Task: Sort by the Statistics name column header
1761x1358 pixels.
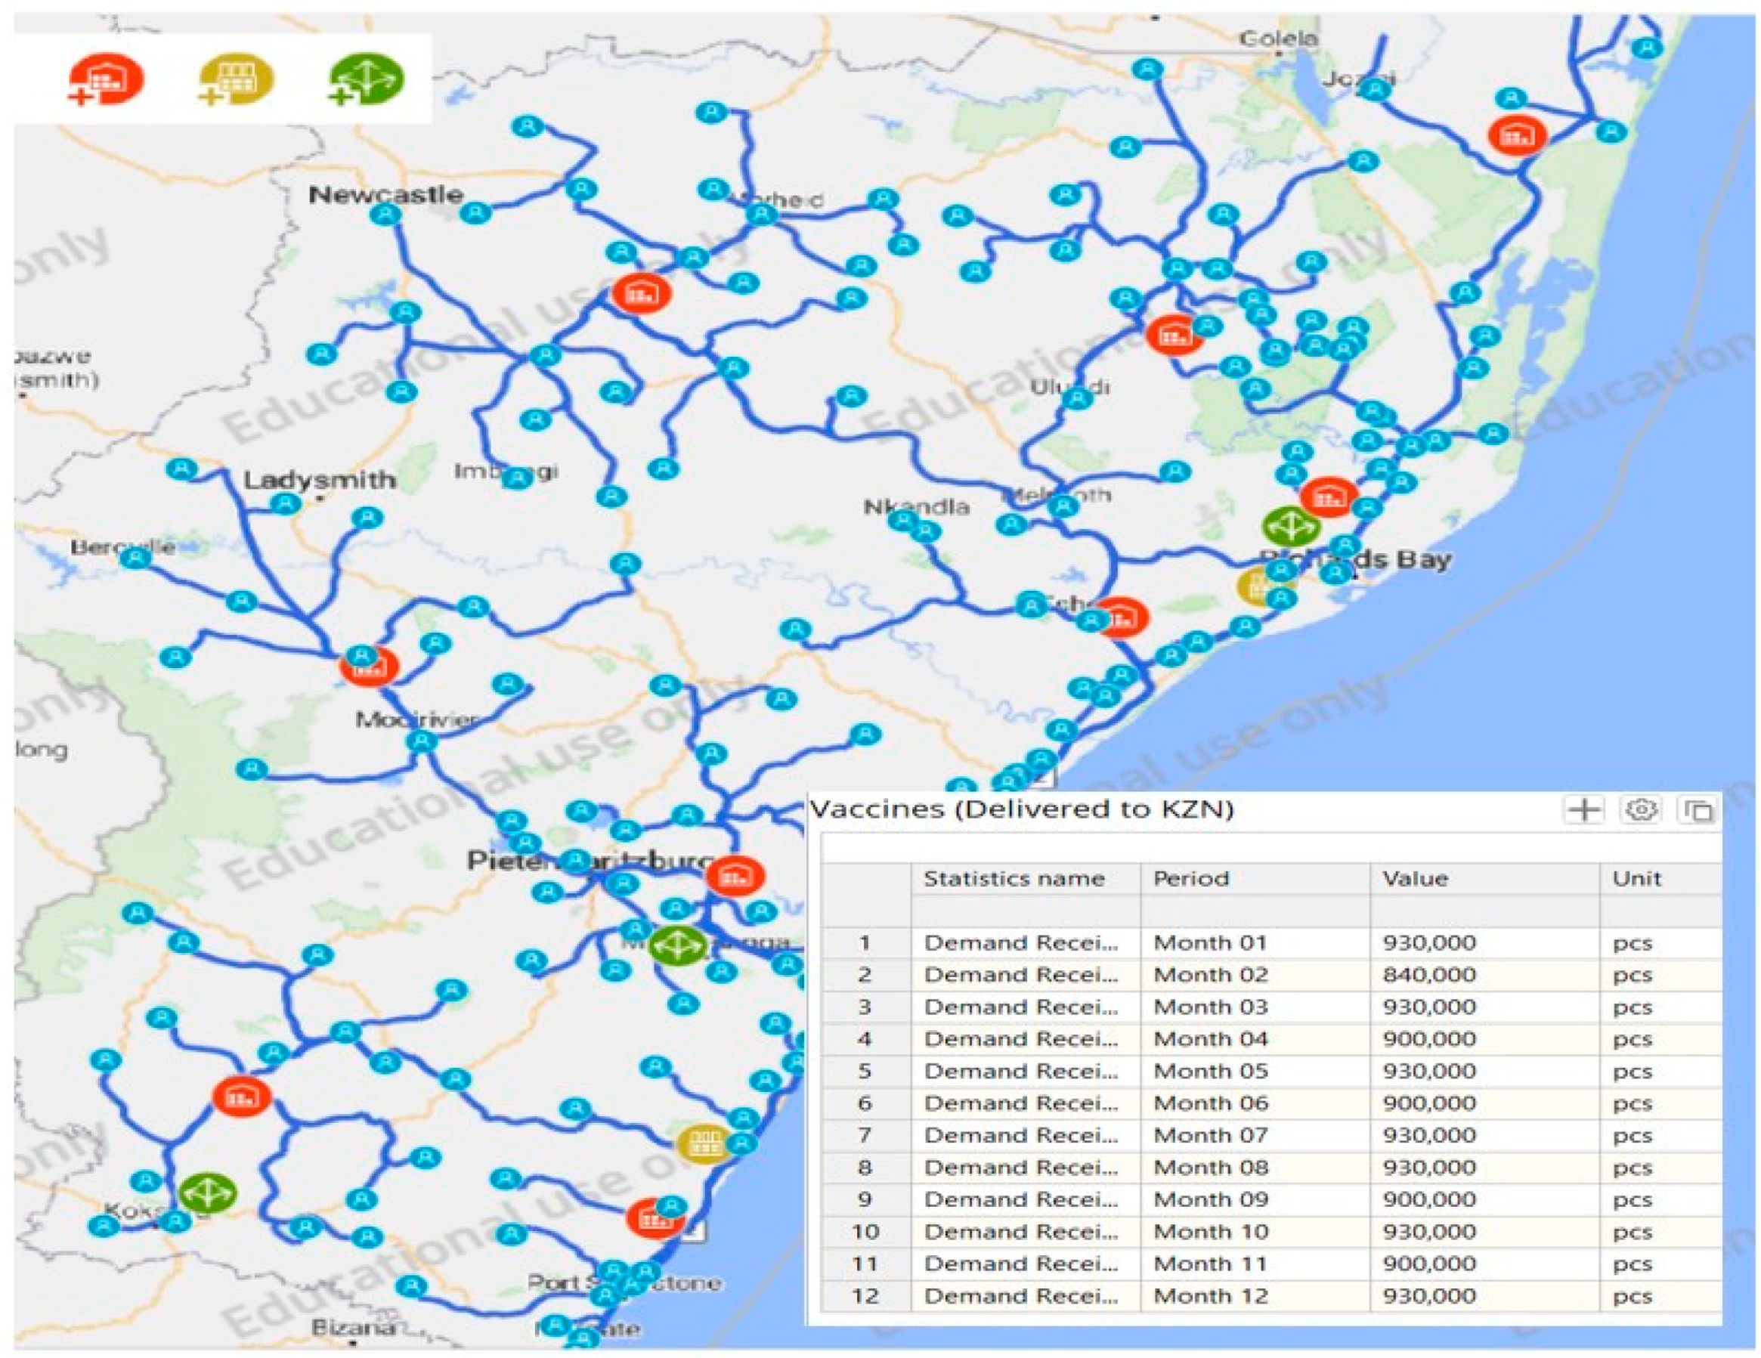Action: [x=1014, y=878]
